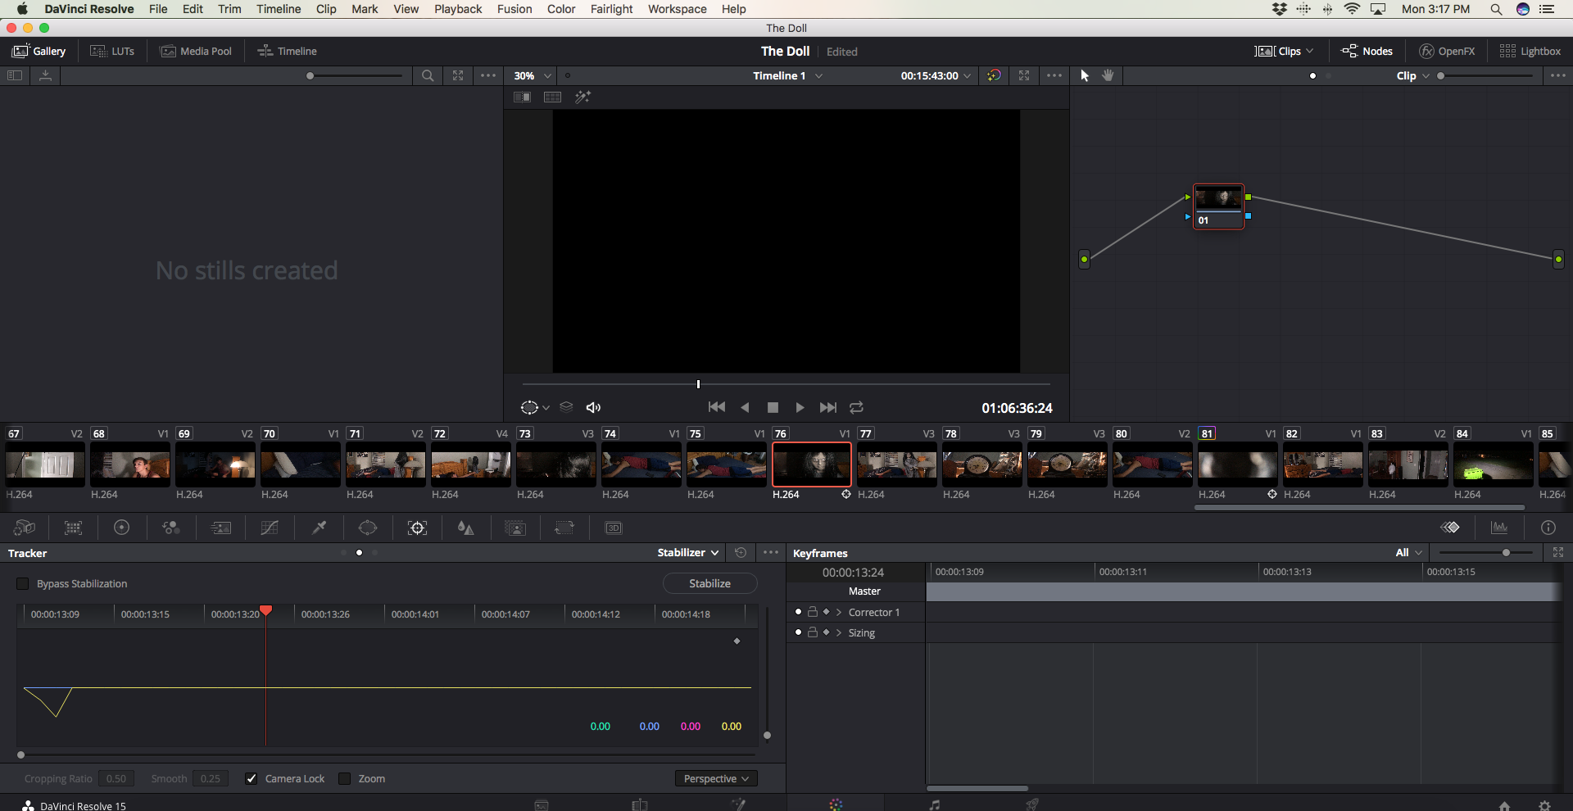This screenshot has width=1573, height=811.
Task: Open the Timeline 1 dropdown
Action: (x=787, y=75)
